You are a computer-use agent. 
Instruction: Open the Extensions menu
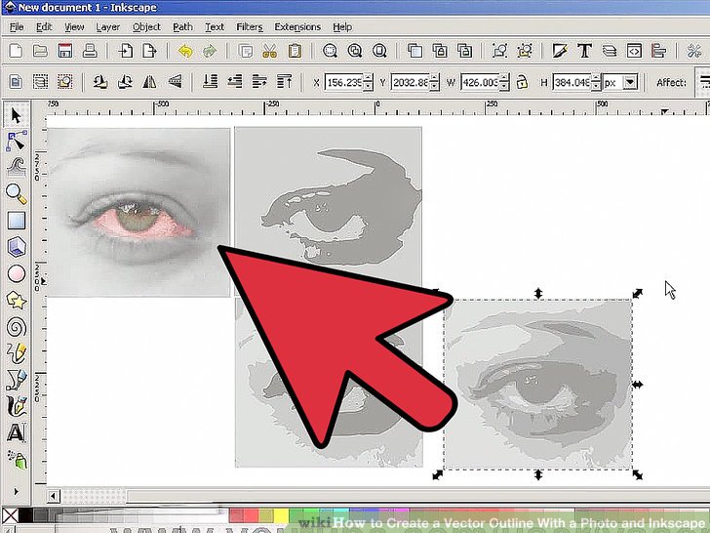point(297,27)
